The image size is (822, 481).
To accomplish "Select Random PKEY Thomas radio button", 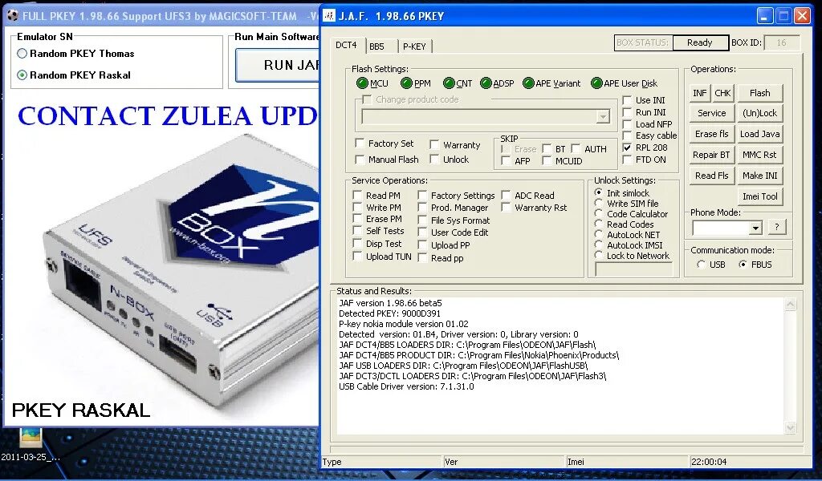I will pos(22,54).
